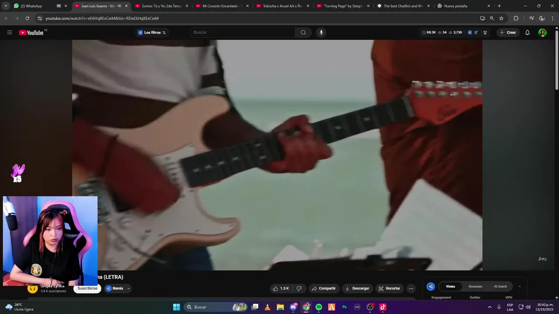Click the Descargar download button
This screenshot has height=314, width=559.
pos(357,288)
